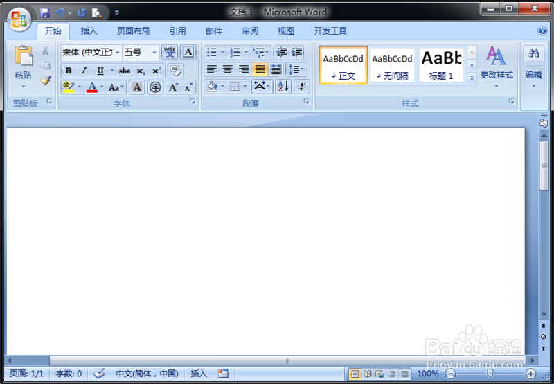Clear formatting with the eraser icon

[x=176, y=71]
